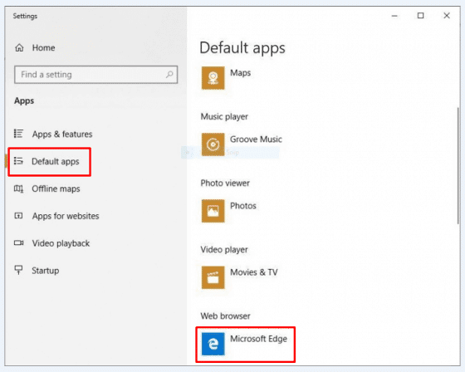This screenshot has height=372, width=465.
Task: Click the Movies & TV app icon
Action: [213, 277]
